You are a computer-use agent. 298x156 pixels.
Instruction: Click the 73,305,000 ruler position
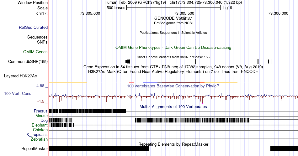point(90,13)
